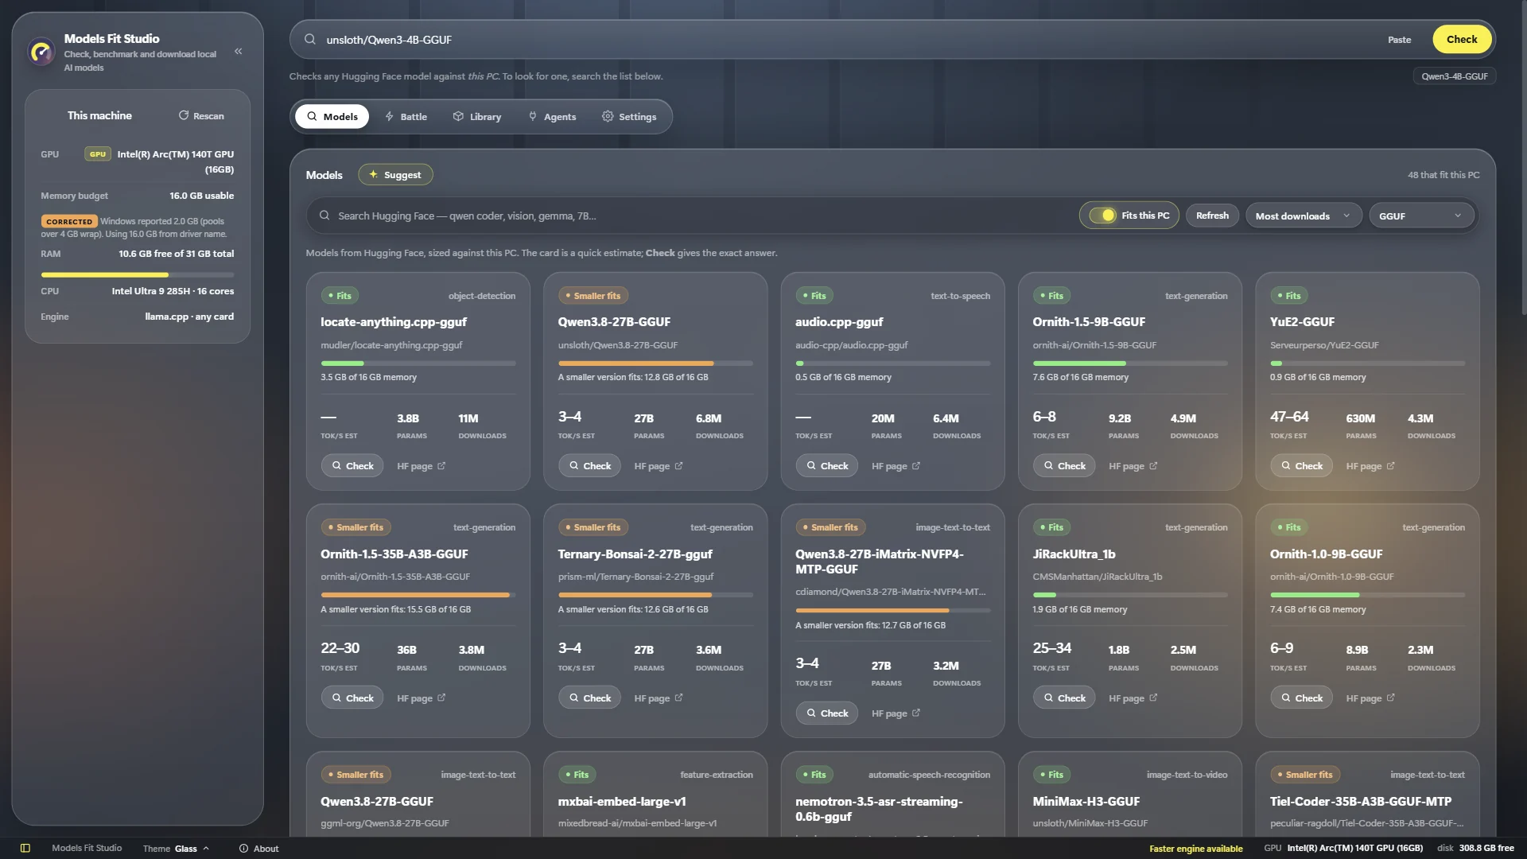
Task: Click the yellow Check button
Action: (x=1462, y=39)
